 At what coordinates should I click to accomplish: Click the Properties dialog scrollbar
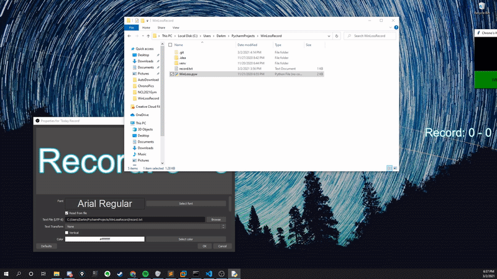(x=230, y=204)
